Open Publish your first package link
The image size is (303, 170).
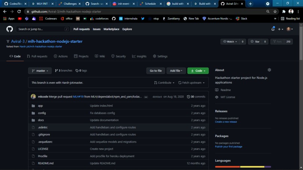tap(229, 146)
